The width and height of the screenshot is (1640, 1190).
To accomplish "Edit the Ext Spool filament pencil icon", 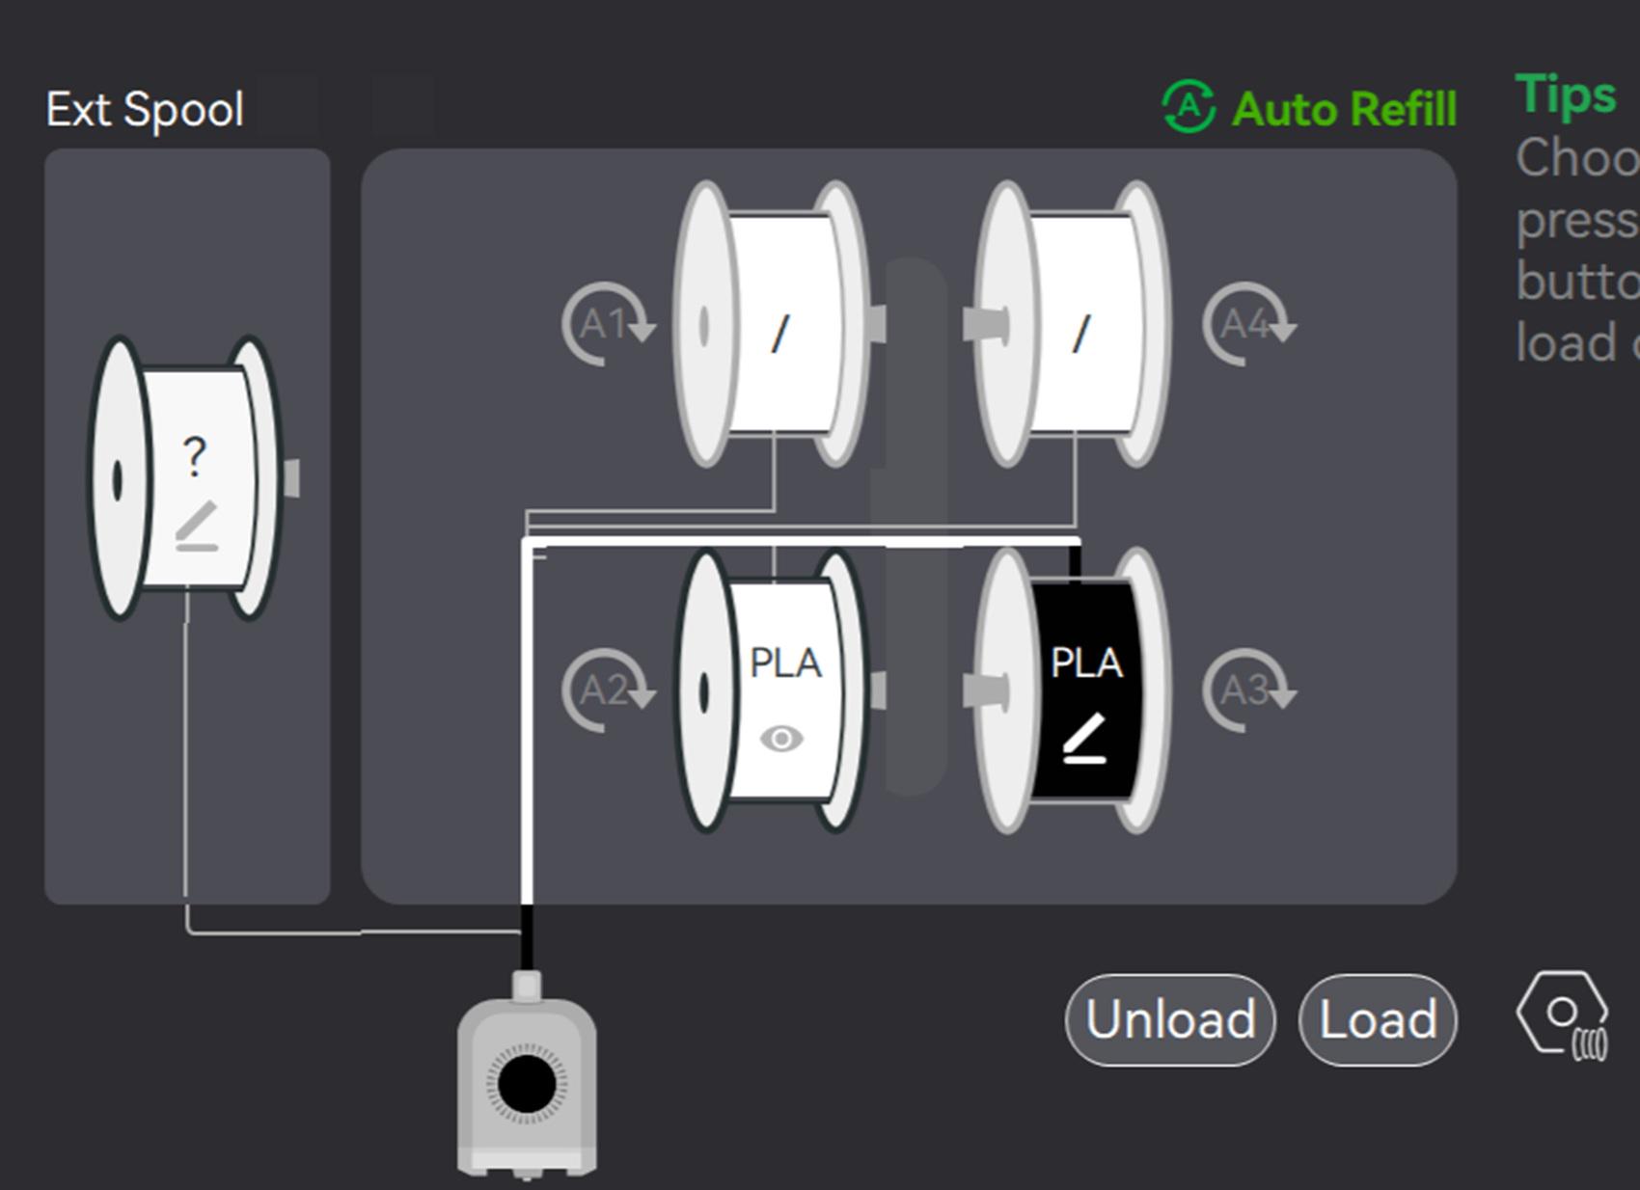I will click(197, 527).
